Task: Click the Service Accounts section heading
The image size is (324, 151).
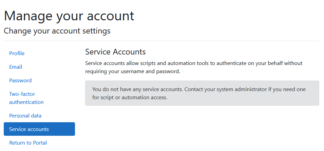Action: [x=115, y=52]
